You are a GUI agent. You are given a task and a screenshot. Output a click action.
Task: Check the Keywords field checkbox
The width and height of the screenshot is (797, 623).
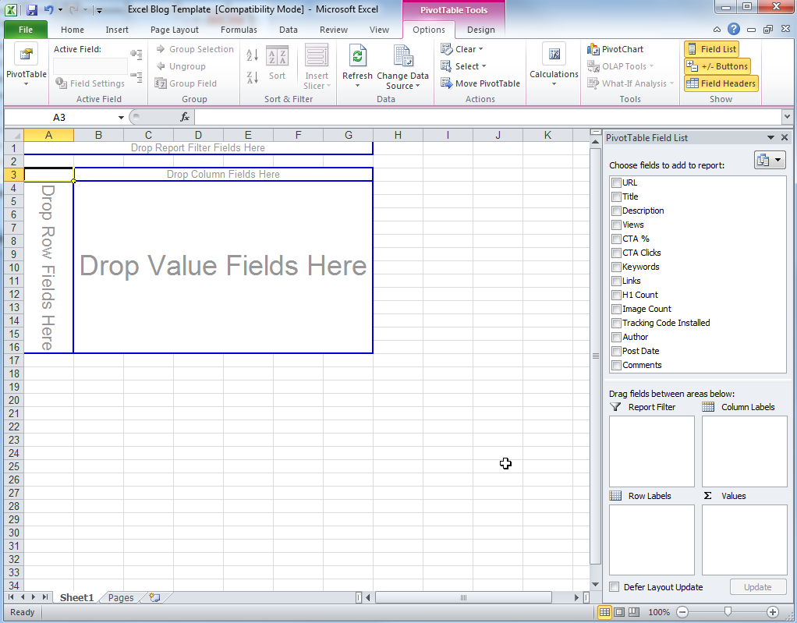[616, 267]
